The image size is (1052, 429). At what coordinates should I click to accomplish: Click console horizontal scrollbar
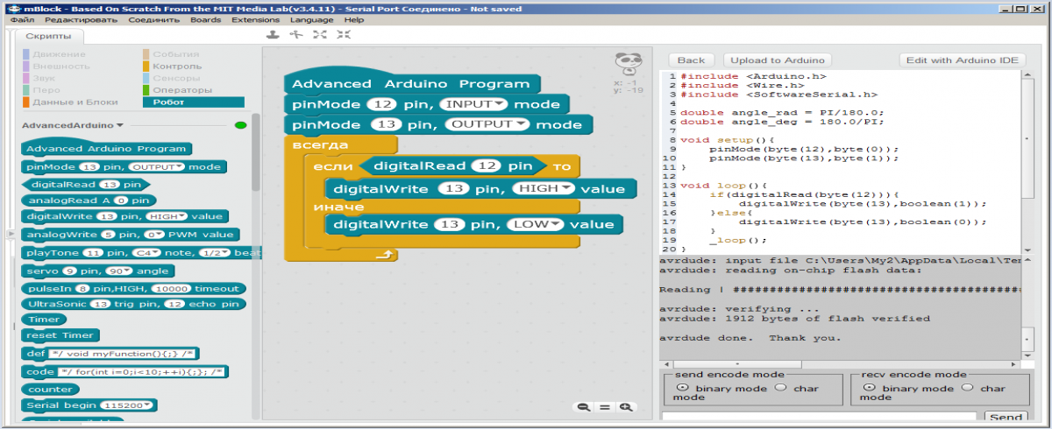coord(737,362)
